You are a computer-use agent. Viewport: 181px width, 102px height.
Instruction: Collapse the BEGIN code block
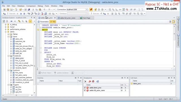pyautogui.click(x=41, y=30)
